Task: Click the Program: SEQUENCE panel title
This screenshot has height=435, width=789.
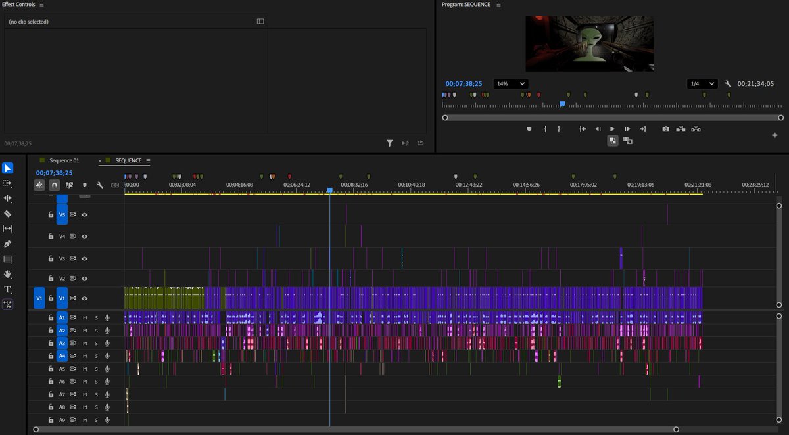Action: 467,5
